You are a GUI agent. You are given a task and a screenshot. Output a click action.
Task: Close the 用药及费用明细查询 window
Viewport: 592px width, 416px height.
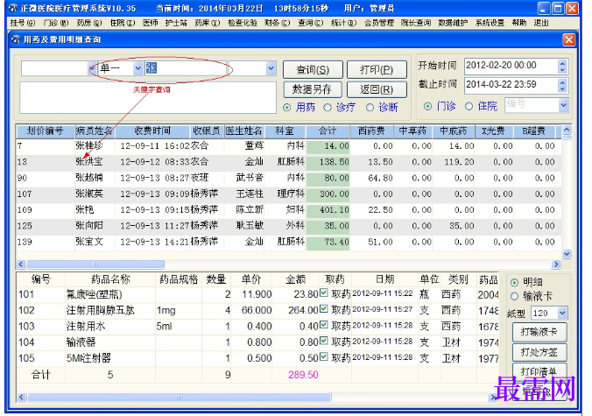point(568,39)
